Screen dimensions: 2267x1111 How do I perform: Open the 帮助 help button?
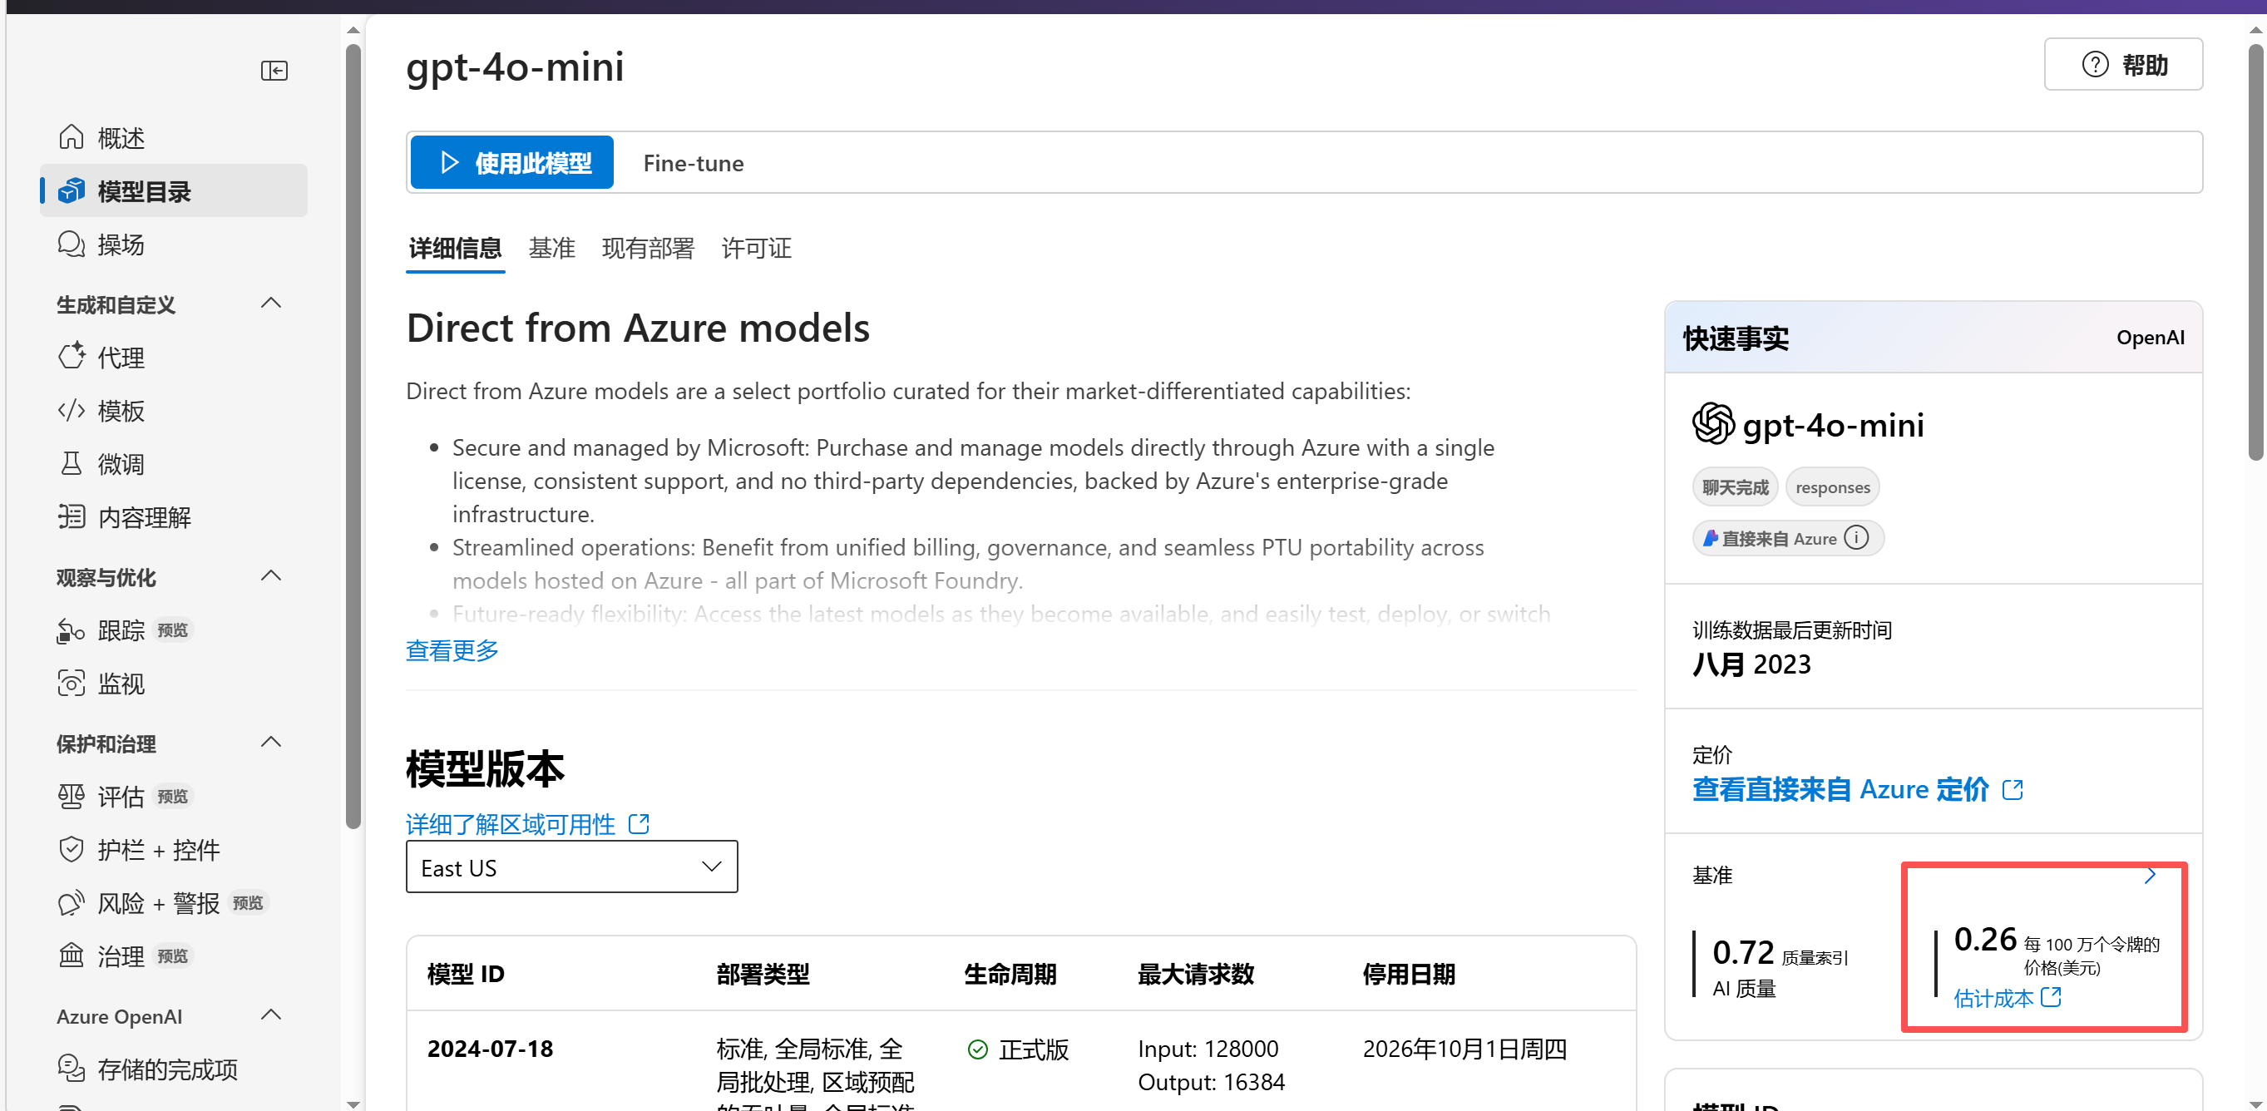click(2122, 65)
